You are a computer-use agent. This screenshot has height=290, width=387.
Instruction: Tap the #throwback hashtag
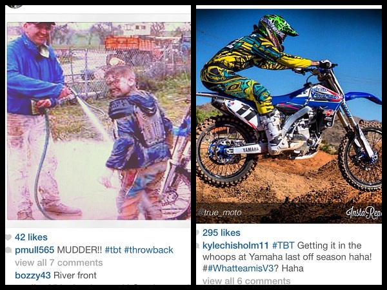[x=148, y=250]
